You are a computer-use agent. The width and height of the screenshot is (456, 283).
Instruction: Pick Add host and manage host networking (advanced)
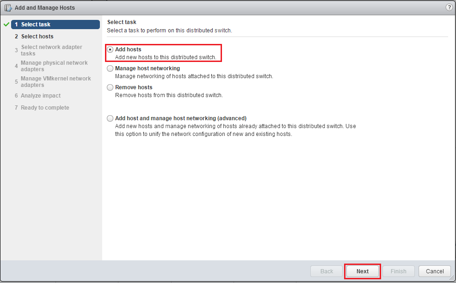point(110,118)
